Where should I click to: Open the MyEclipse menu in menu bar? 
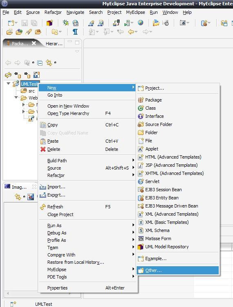135,12
